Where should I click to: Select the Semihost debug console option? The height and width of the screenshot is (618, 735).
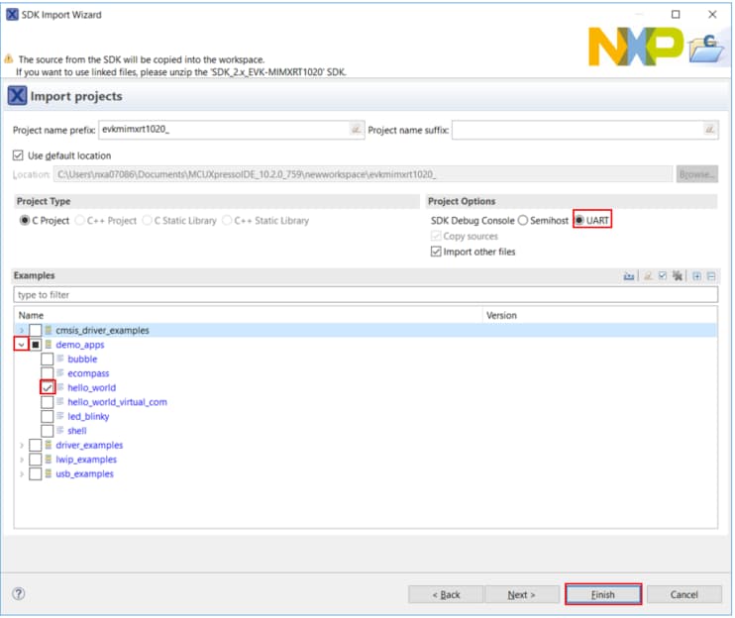click(523, 221)
